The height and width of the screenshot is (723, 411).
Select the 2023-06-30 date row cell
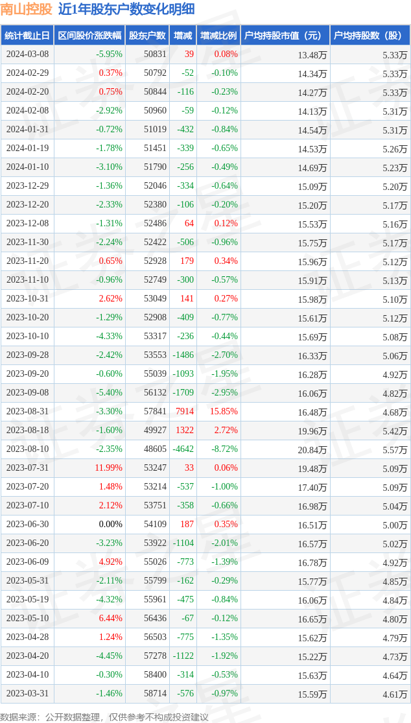27,525
